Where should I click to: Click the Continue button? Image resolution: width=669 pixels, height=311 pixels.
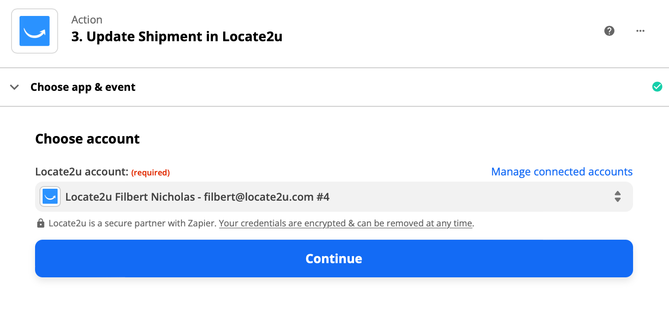(x=334, y=259)
